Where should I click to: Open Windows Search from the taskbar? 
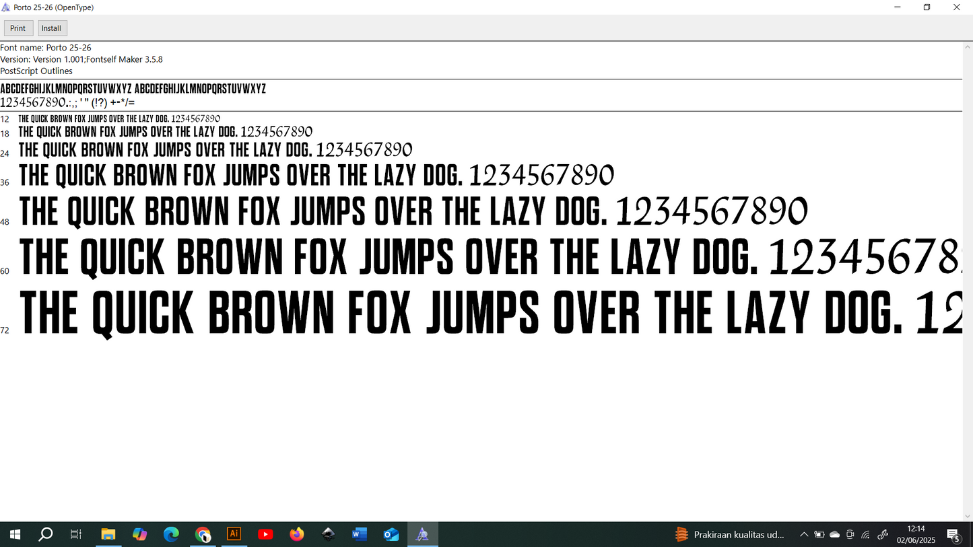click(x=46, y=534)
